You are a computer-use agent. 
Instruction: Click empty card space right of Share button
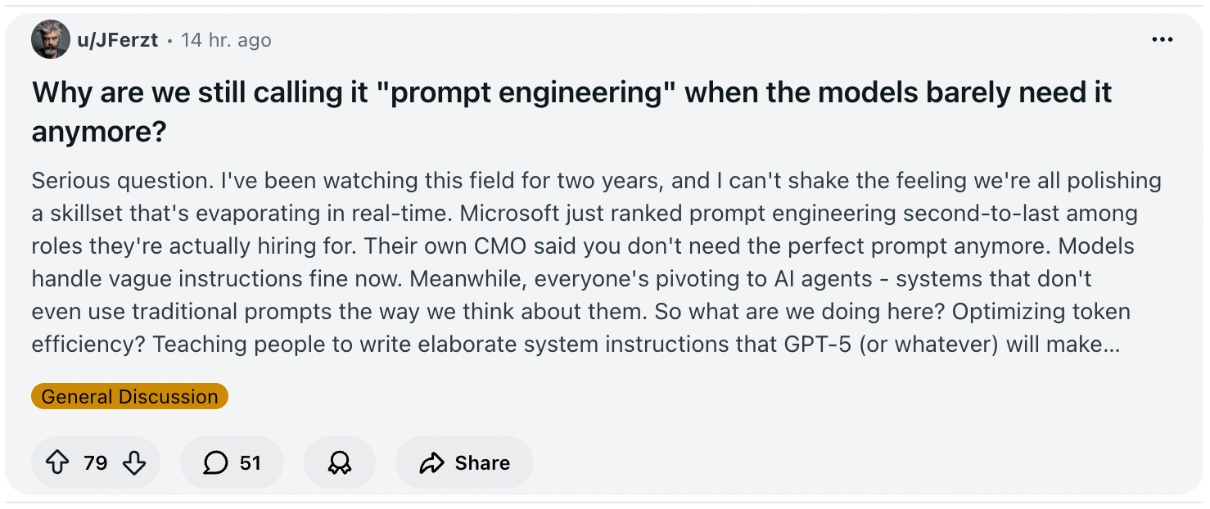pyautogui.click(x=819, y=463)
